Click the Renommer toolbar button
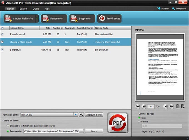189x140 pixels. tap(54, 19)
